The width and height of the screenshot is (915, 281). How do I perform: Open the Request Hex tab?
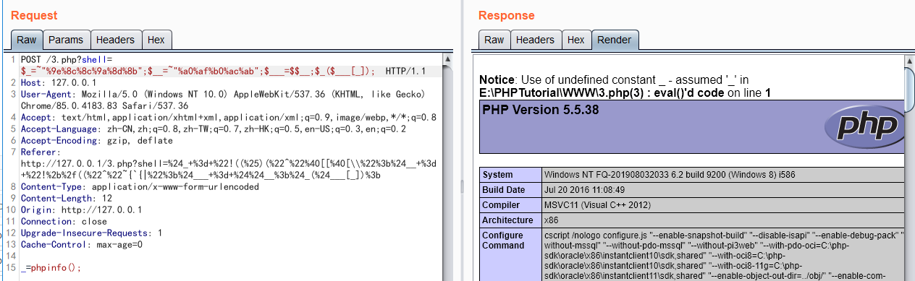tap(156, 40)
